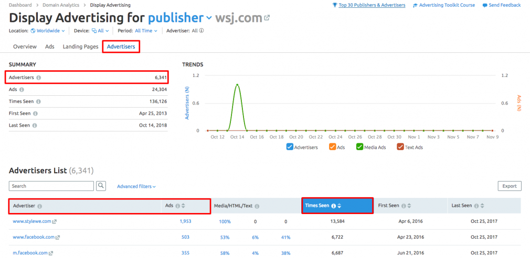This screenshot has width=530, height=258.
Task: Click the speech bubble Send Feedback icon
Action: [x=485, y=5]
